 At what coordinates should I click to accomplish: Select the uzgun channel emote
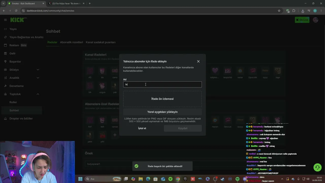[102, 86]
